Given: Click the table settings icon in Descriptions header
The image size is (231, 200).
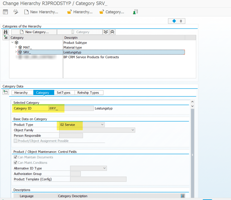Looking at the screenshot, I should [183, 196].
